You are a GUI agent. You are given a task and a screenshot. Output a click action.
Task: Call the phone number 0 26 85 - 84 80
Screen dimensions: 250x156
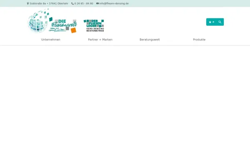point(84,3)
